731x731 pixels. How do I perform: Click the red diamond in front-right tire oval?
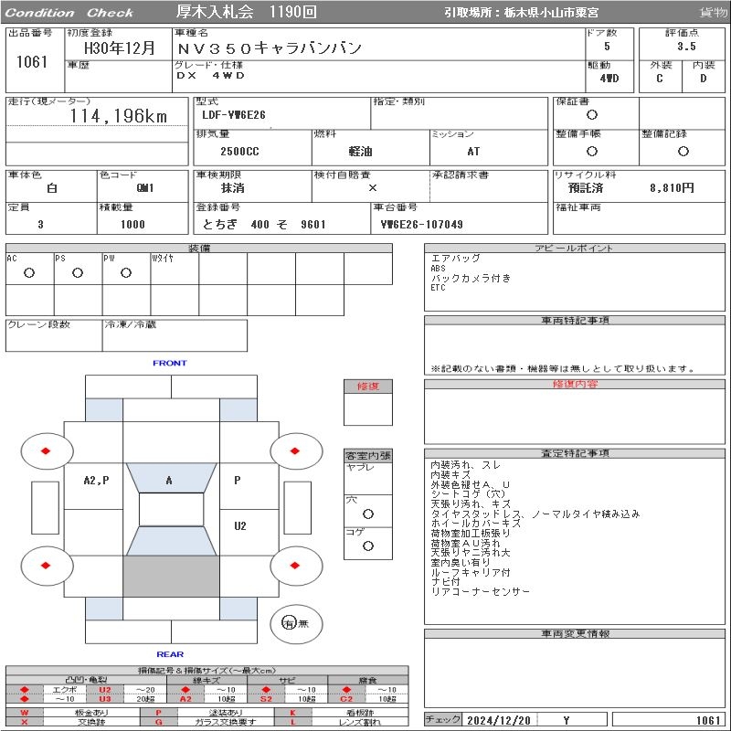294,450
